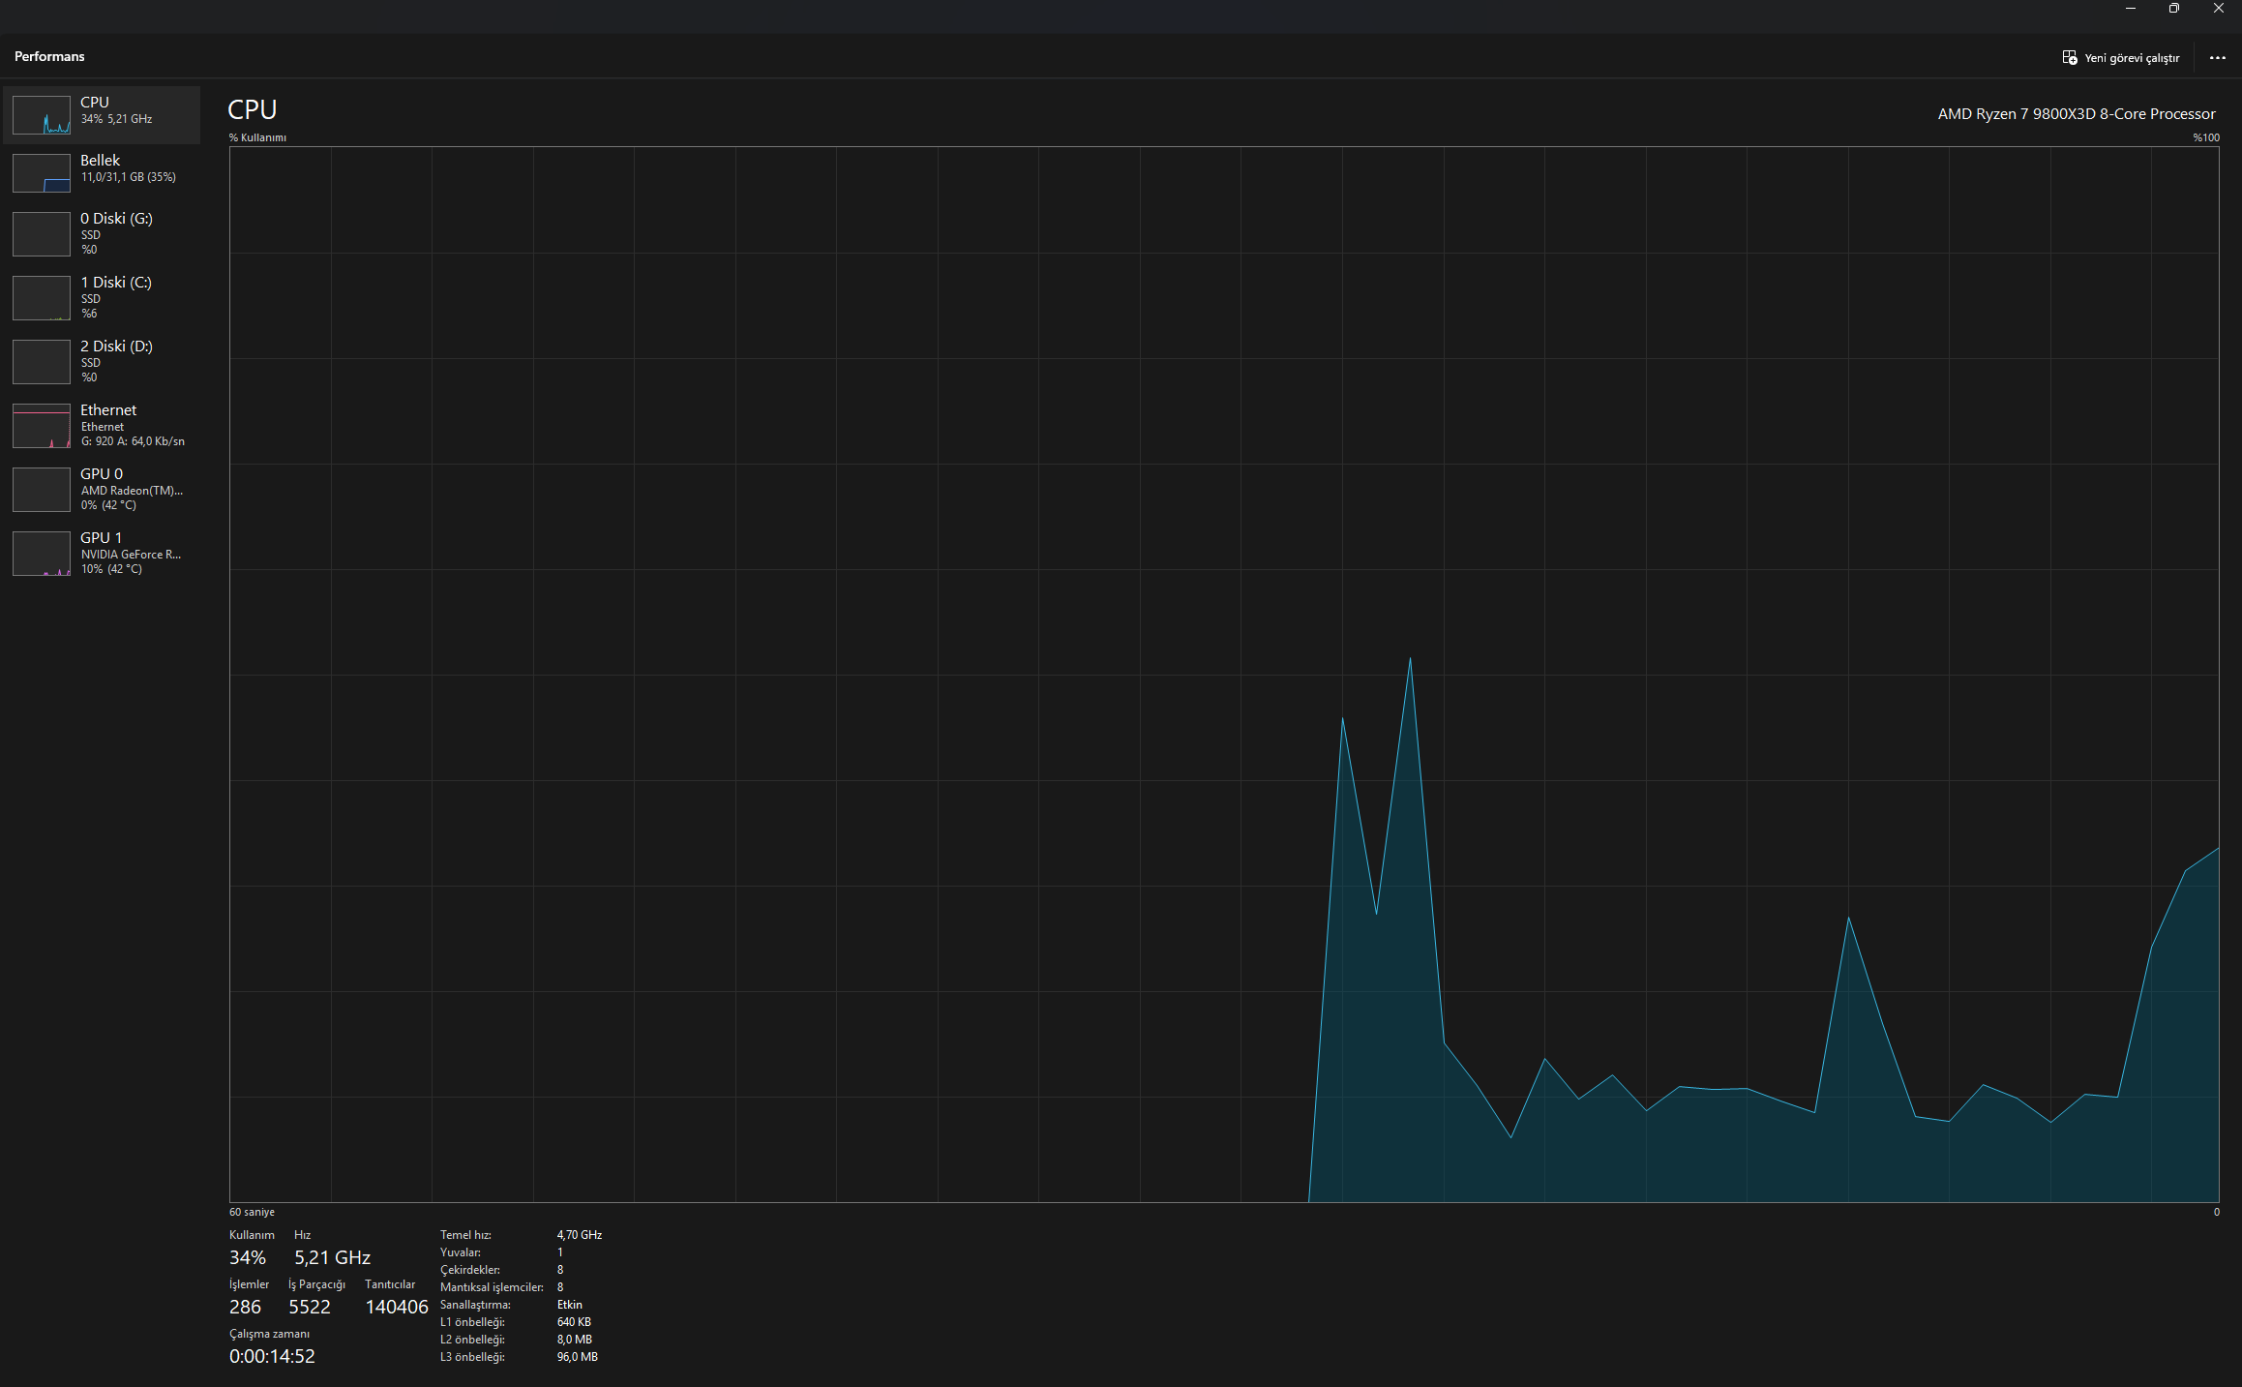
Task: Open the Bellek memory panel
Action: [x=102, y=172]
